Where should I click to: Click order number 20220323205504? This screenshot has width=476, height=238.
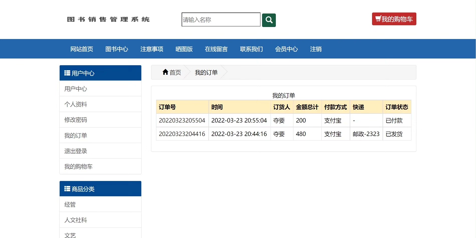[182, 120]
